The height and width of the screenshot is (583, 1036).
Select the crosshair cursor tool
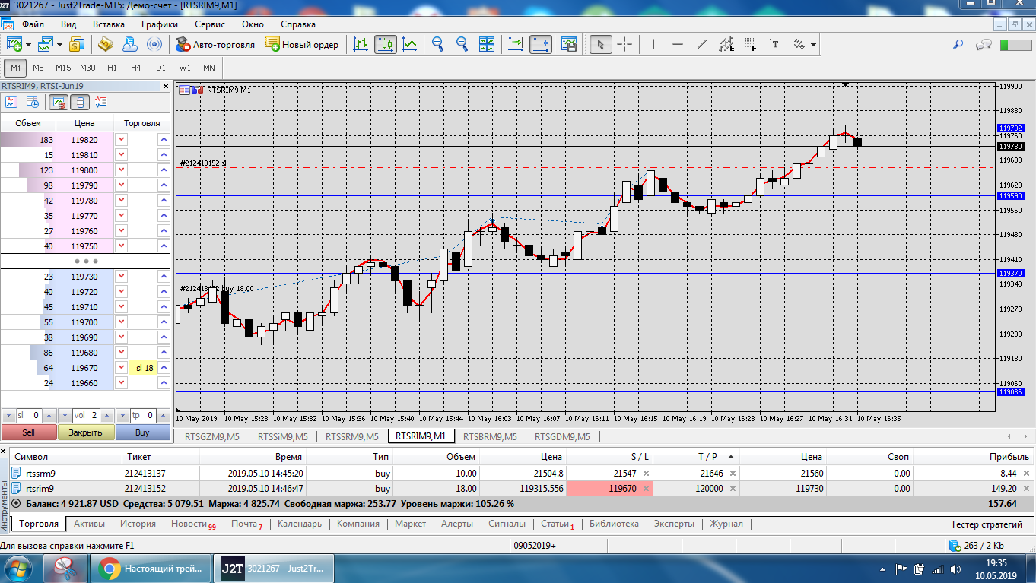point(624,45)
